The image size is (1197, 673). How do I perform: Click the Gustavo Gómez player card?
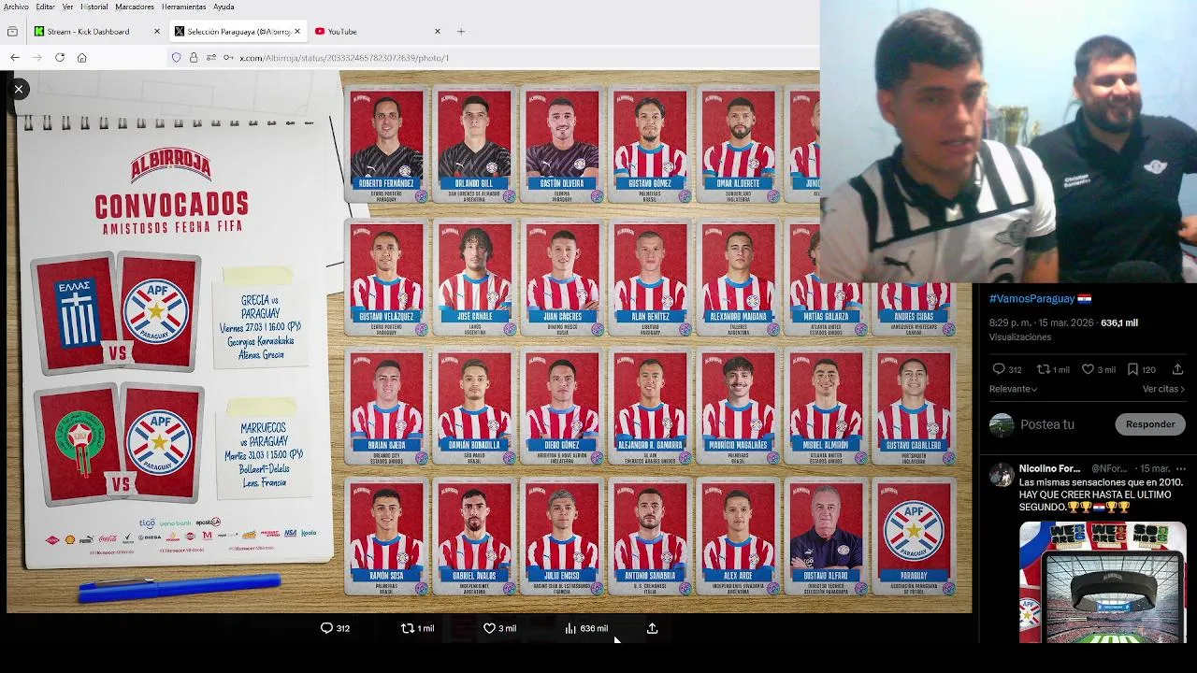[650, 145]
